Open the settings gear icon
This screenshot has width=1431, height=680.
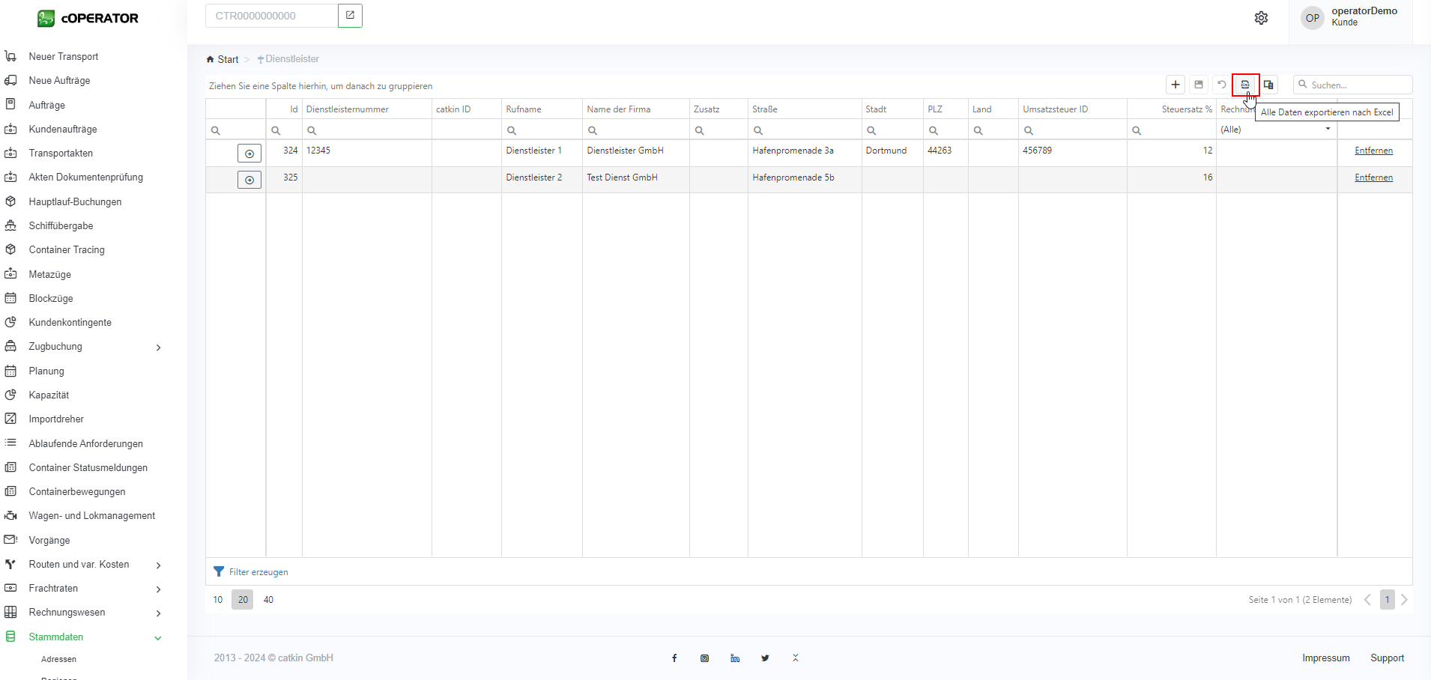pyautogui.click(x=1262, y=18)
